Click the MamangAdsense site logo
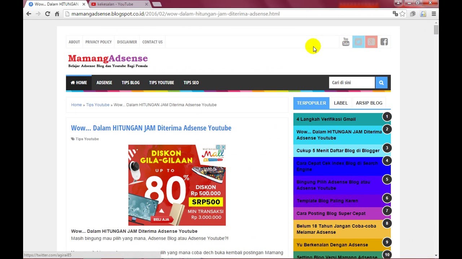The height and width of the screenshot is (259, 462). [x=108, y=61]
